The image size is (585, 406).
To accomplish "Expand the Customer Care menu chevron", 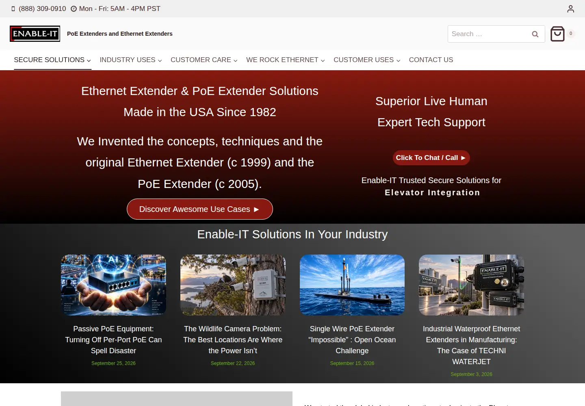I will point(236,60).
